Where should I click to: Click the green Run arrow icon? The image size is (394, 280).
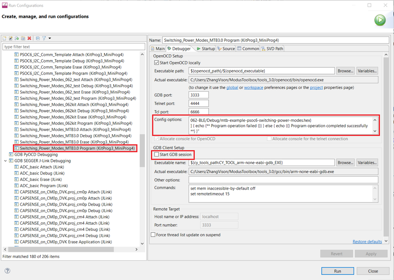(380, 20)
